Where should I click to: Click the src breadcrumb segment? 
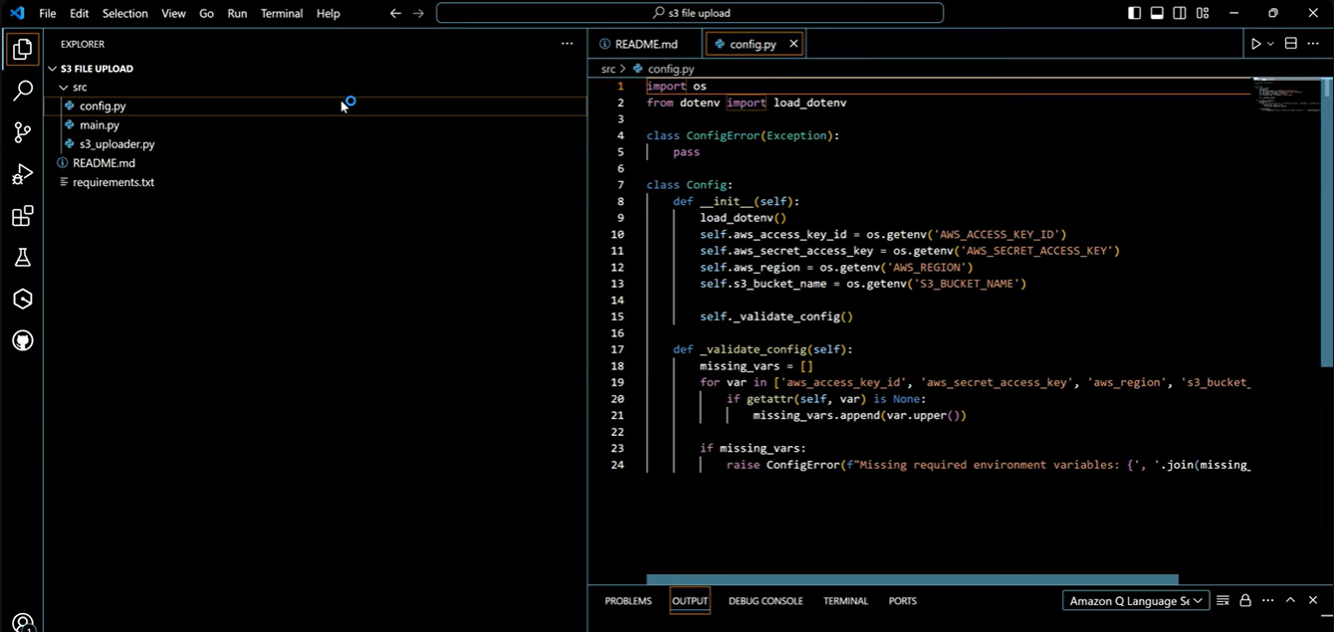tap(608, 69)
